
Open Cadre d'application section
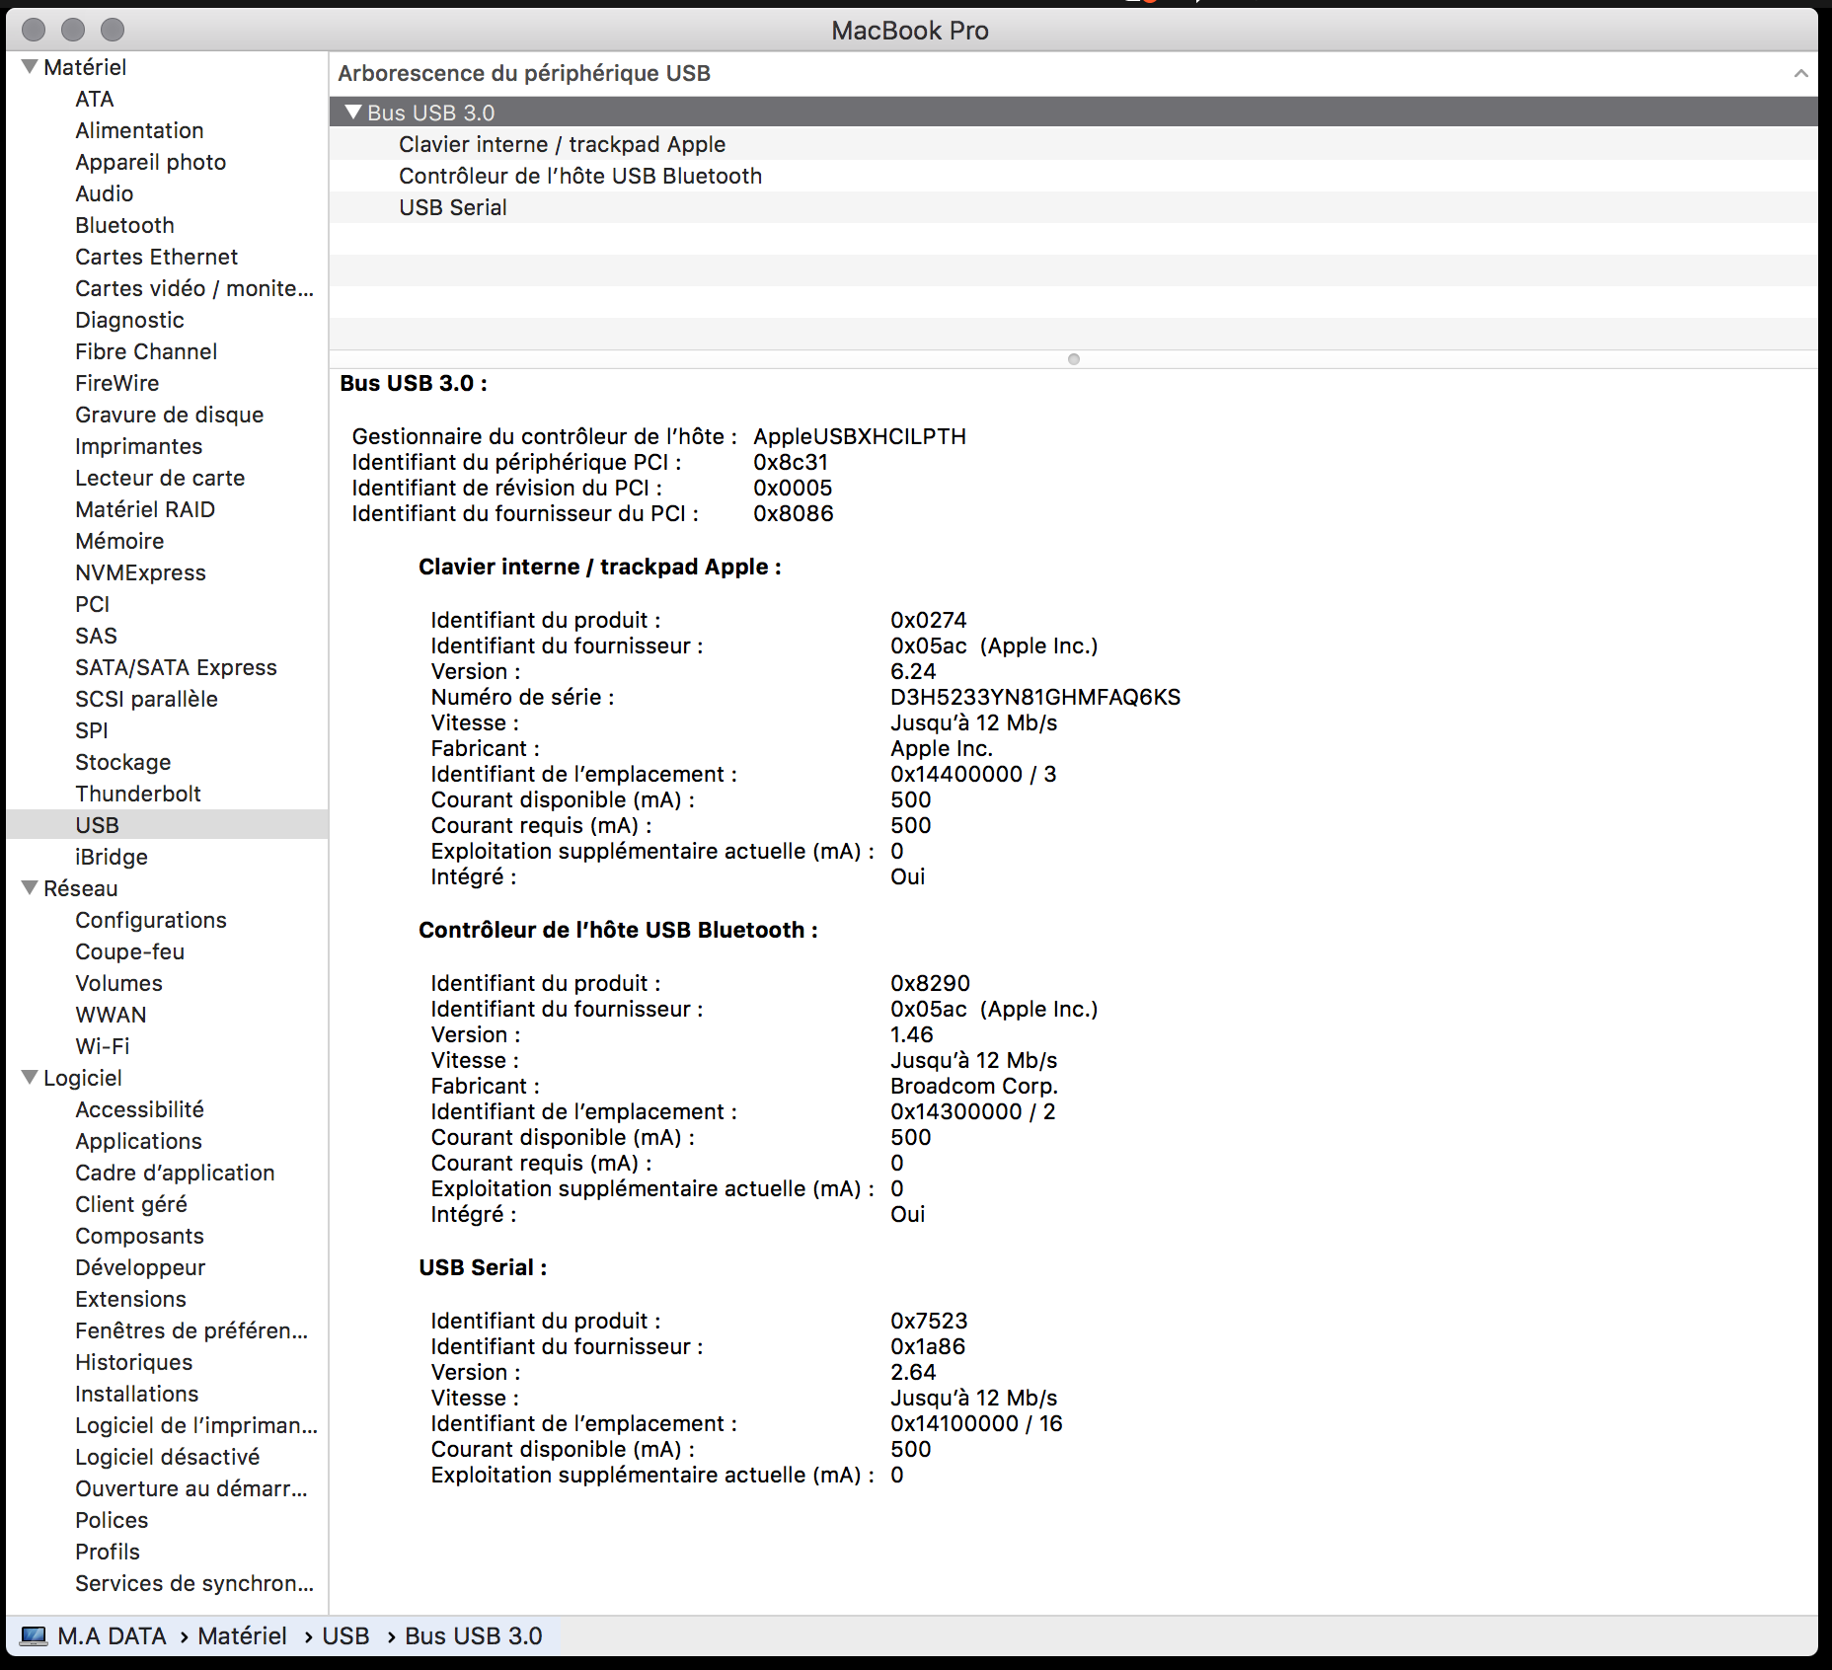[x=176, y=1173]
